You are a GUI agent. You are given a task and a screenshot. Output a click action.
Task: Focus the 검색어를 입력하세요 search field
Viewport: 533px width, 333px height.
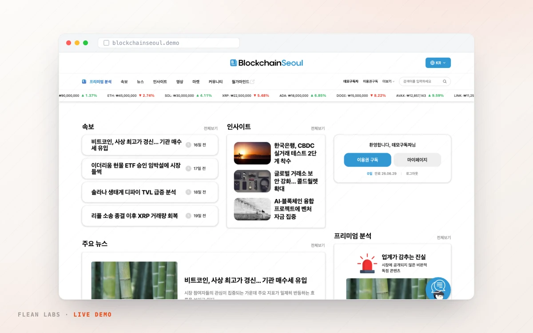point(425,82)
